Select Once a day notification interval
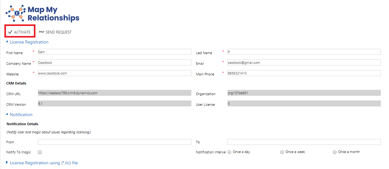 pos(229,152)
